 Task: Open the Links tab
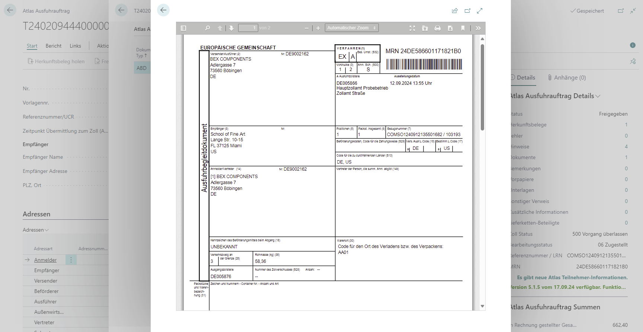[x=75, y=46]
